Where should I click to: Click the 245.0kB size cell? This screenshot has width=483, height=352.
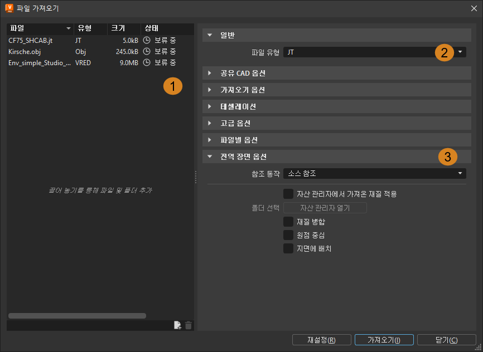127,51
